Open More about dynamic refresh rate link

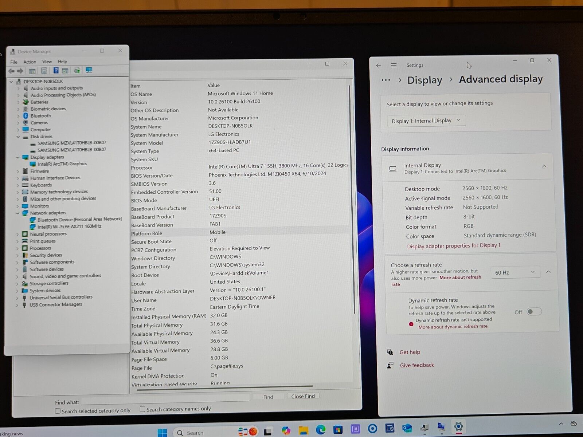[x=453, y=327]
